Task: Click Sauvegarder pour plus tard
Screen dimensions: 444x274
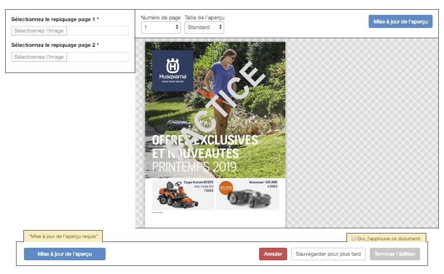Action: point(328,254)
